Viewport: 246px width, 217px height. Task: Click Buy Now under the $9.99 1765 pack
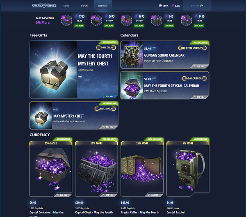pyautogui.click(x=79, y=25)
